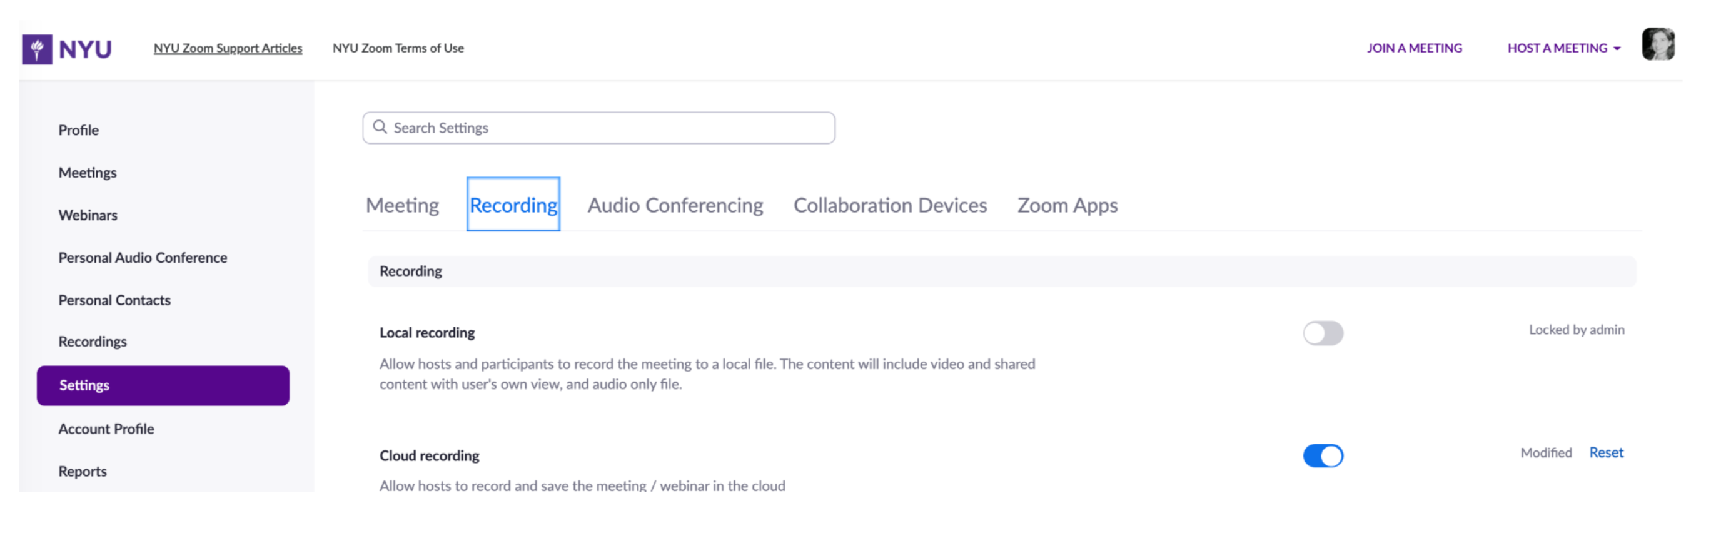Reset the Cloud recording setting
1716x538 pixels.
1605,452
